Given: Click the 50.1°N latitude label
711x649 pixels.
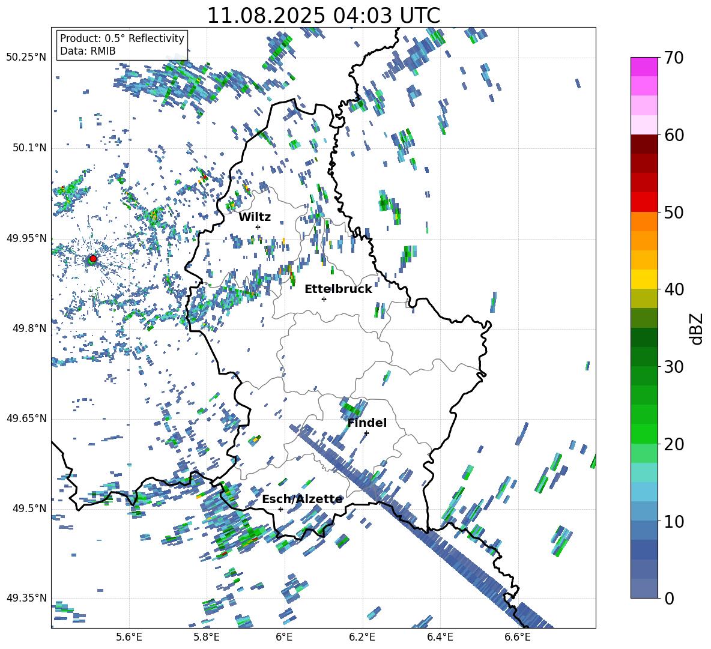Looking at the screenshot, I should click(x=29, y=148).
